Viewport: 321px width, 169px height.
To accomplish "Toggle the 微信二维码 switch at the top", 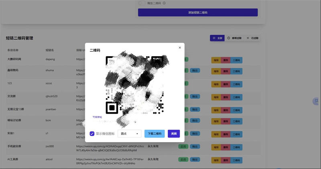I will (142, 3).
